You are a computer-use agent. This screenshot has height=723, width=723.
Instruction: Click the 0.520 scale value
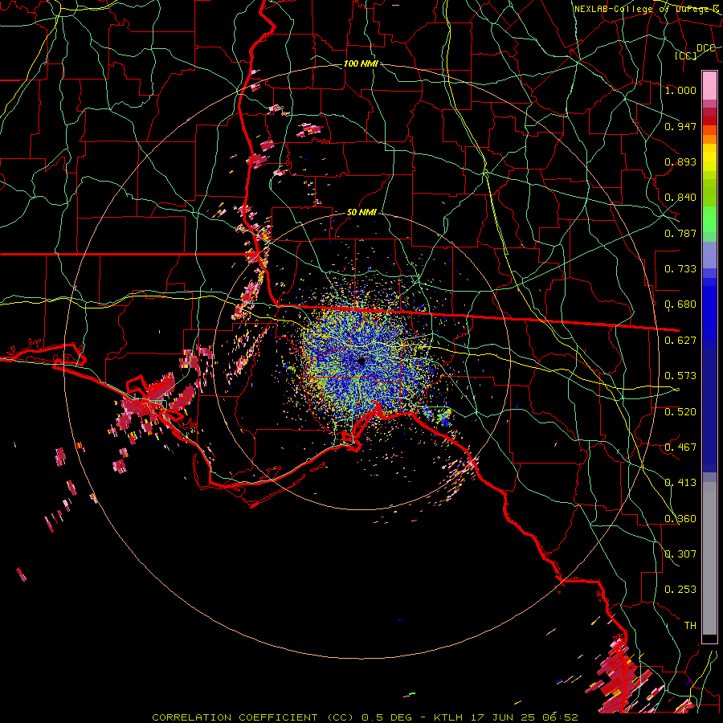(x=680, y=412)
